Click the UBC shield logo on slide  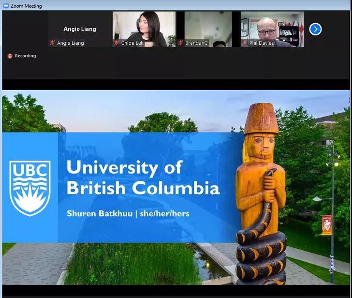click(x=30, y=188)
